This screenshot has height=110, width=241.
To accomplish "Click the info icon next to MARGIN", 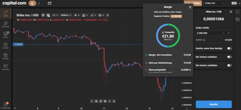I will click(204, 40).
